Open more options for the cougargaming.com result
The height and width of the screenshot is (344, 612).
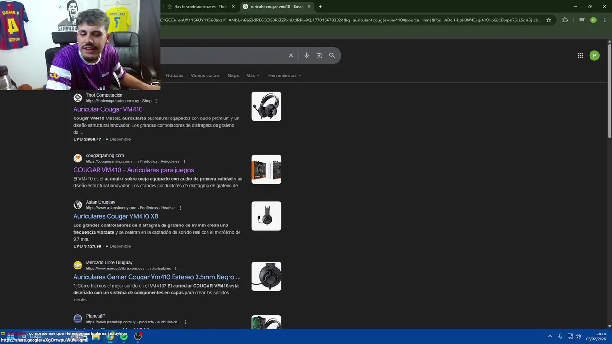[184, 161]
